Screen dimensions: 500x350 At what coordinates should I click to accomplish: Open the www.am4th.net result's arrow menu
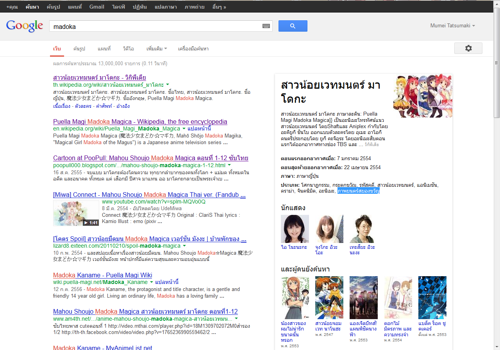click(236, 319)
